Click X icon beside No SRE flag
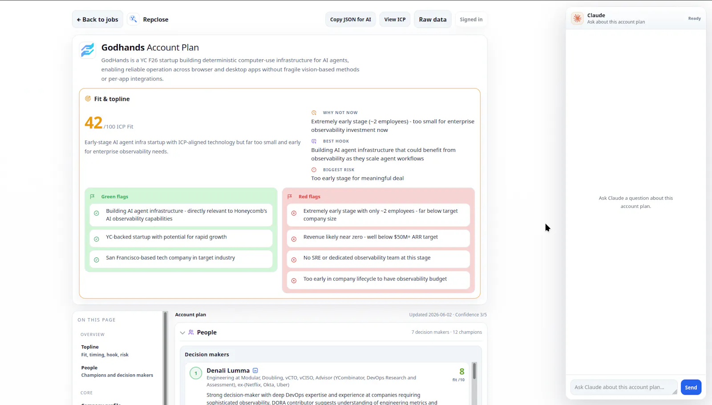 pyautogui.click(x=294, y=260)
